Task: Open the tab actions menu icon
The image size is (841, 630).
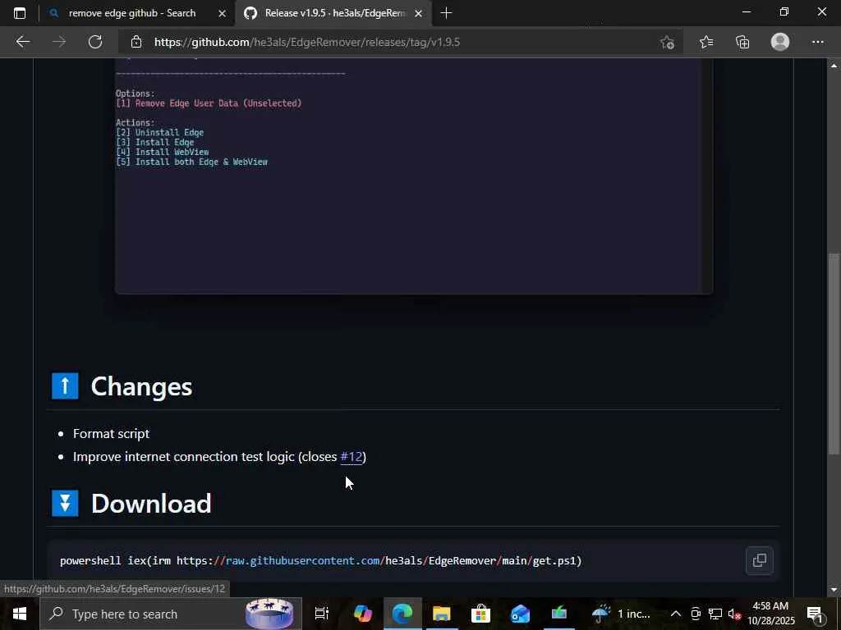Action: (20, 13)
